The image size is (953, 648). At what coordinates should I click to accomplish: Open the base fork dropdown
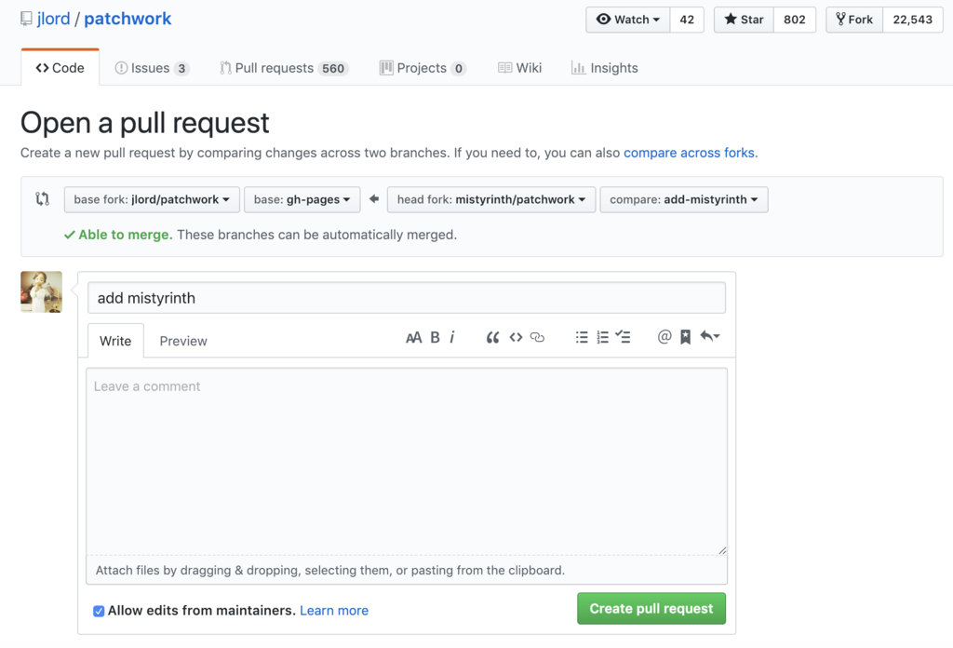(x=152, y=199)
